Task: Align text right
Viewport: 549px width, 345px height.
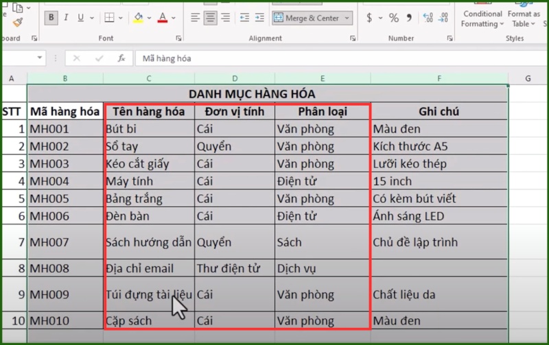Action: [226, 18]
